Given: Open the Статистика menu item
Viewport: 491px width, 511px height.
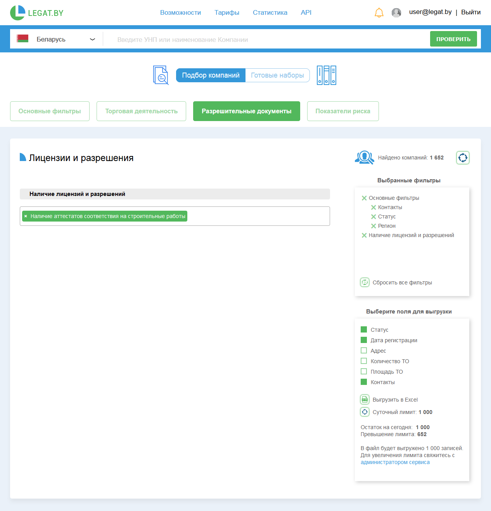Looking at the screenshot, I should click(270, 12).
